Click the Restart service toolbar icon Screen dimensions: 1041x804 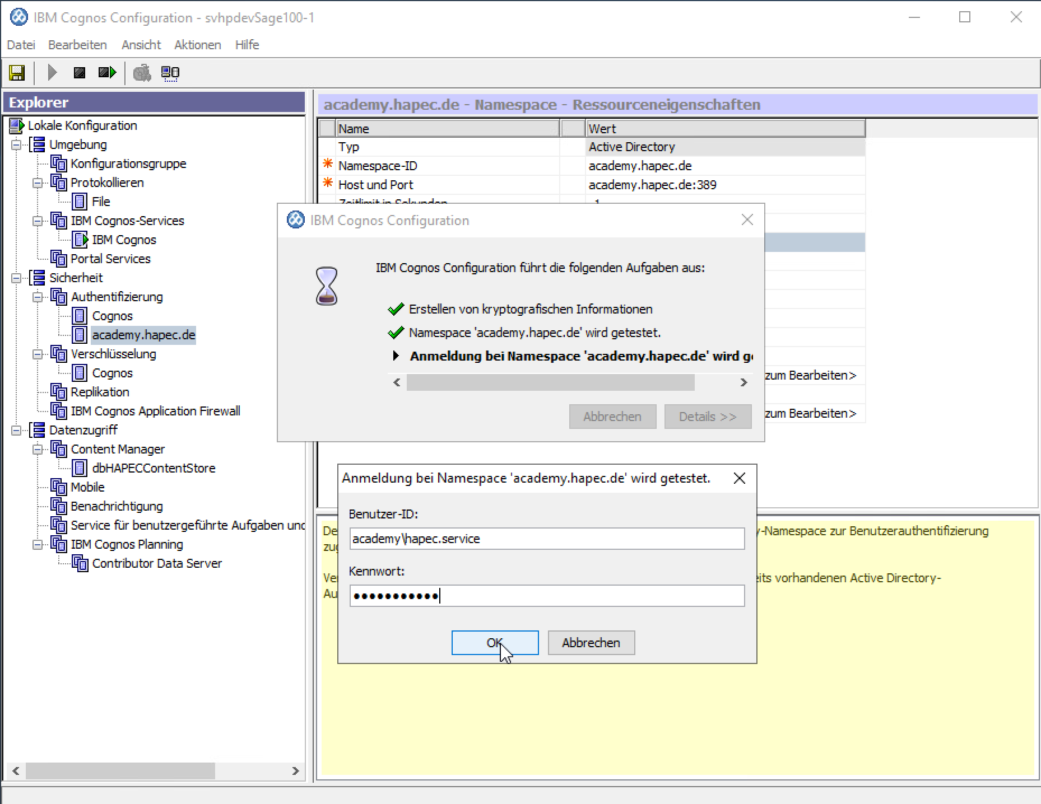pyautogui.click(x=106, y=73)
